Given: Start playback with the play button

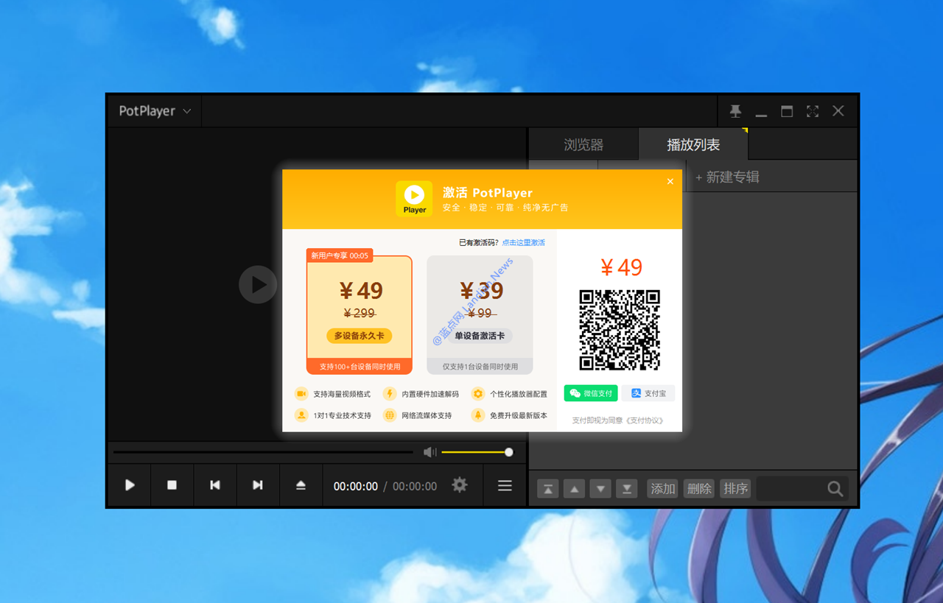Looking at the screenshot, I should point(130,485).
